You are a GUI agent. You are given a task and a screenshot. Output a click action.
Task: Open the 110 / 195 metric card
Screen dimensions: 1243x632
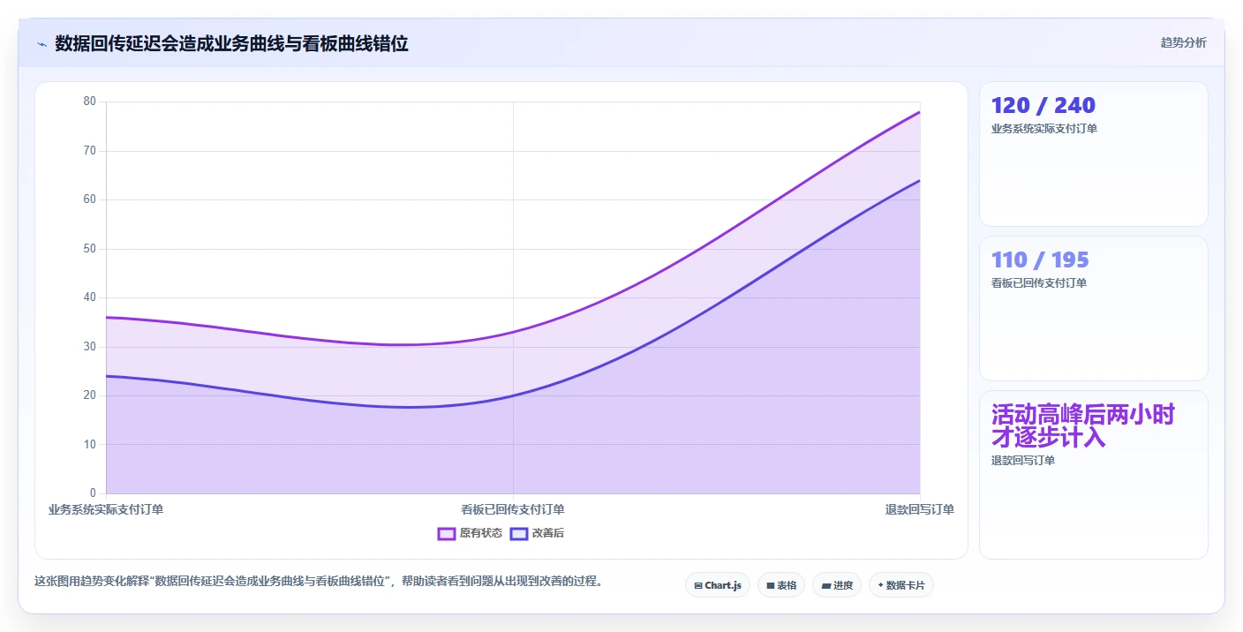pos(1094,308)
